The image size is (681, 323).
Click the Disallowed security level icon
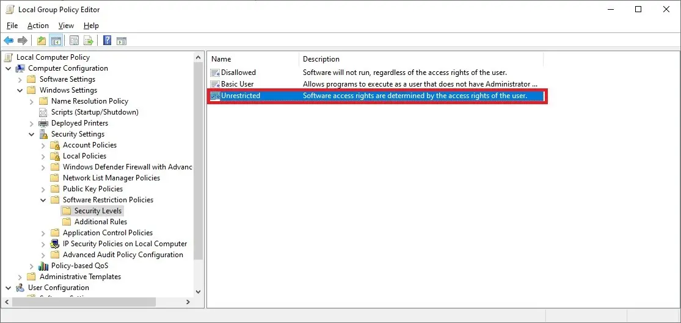[214, 73]
